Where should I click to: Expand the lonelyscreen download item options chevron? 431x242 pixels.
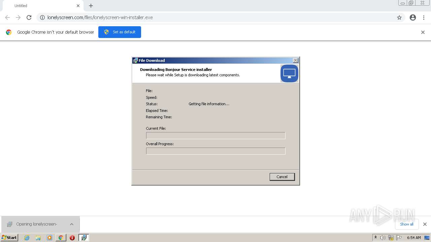click(72, 224)
